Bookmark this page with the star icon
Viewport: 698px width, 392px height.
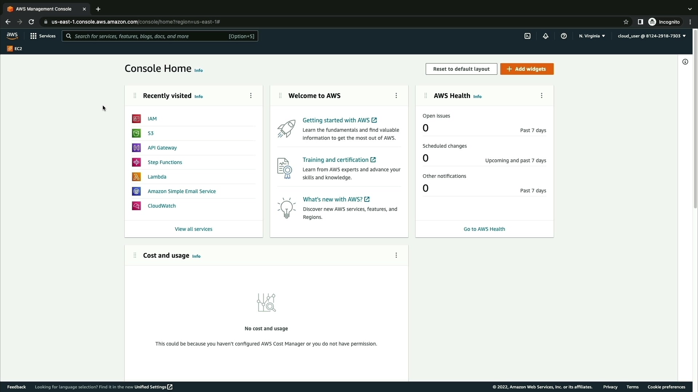pyautogui.click(x=626, y=22)
